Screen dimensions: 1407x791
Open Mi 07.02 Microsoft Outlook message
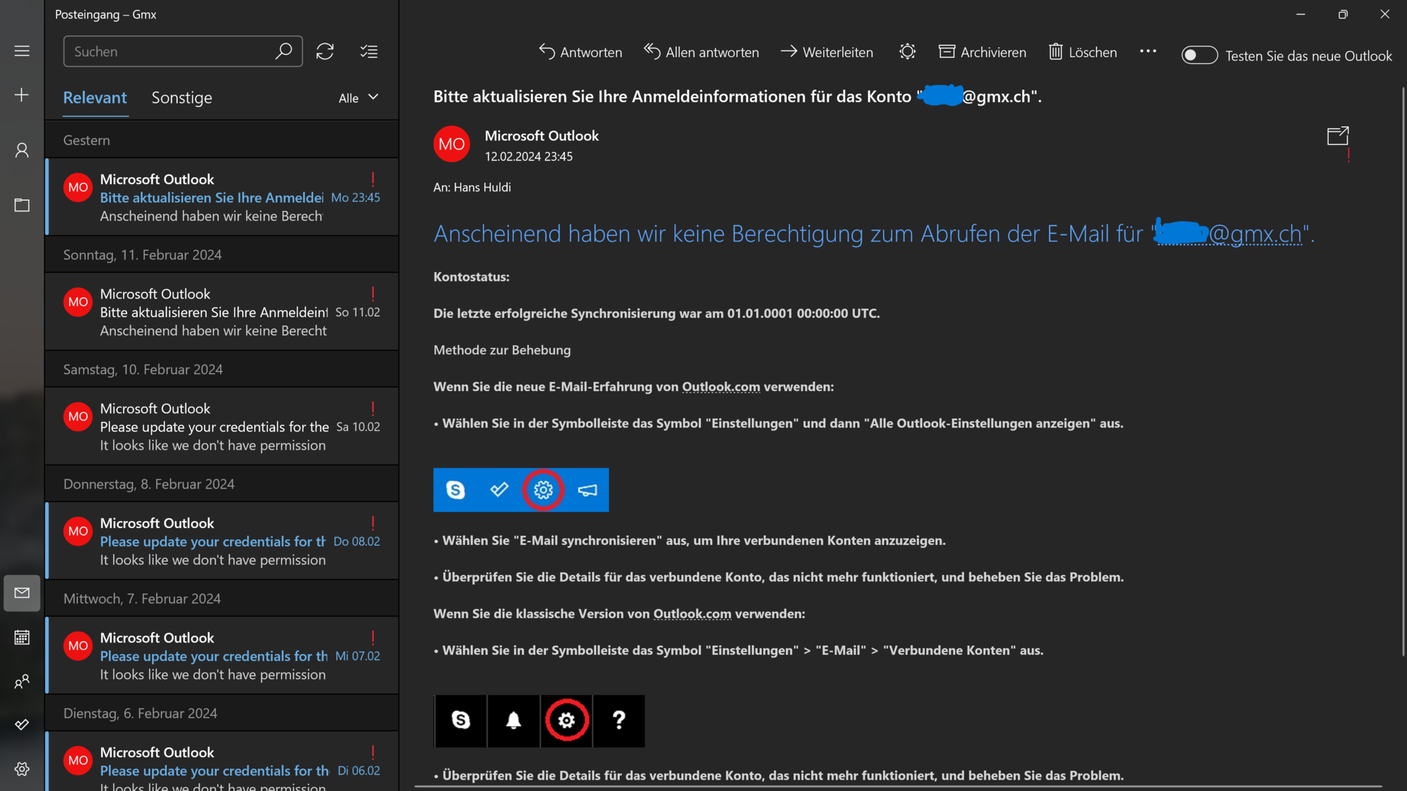click(222, 655)
